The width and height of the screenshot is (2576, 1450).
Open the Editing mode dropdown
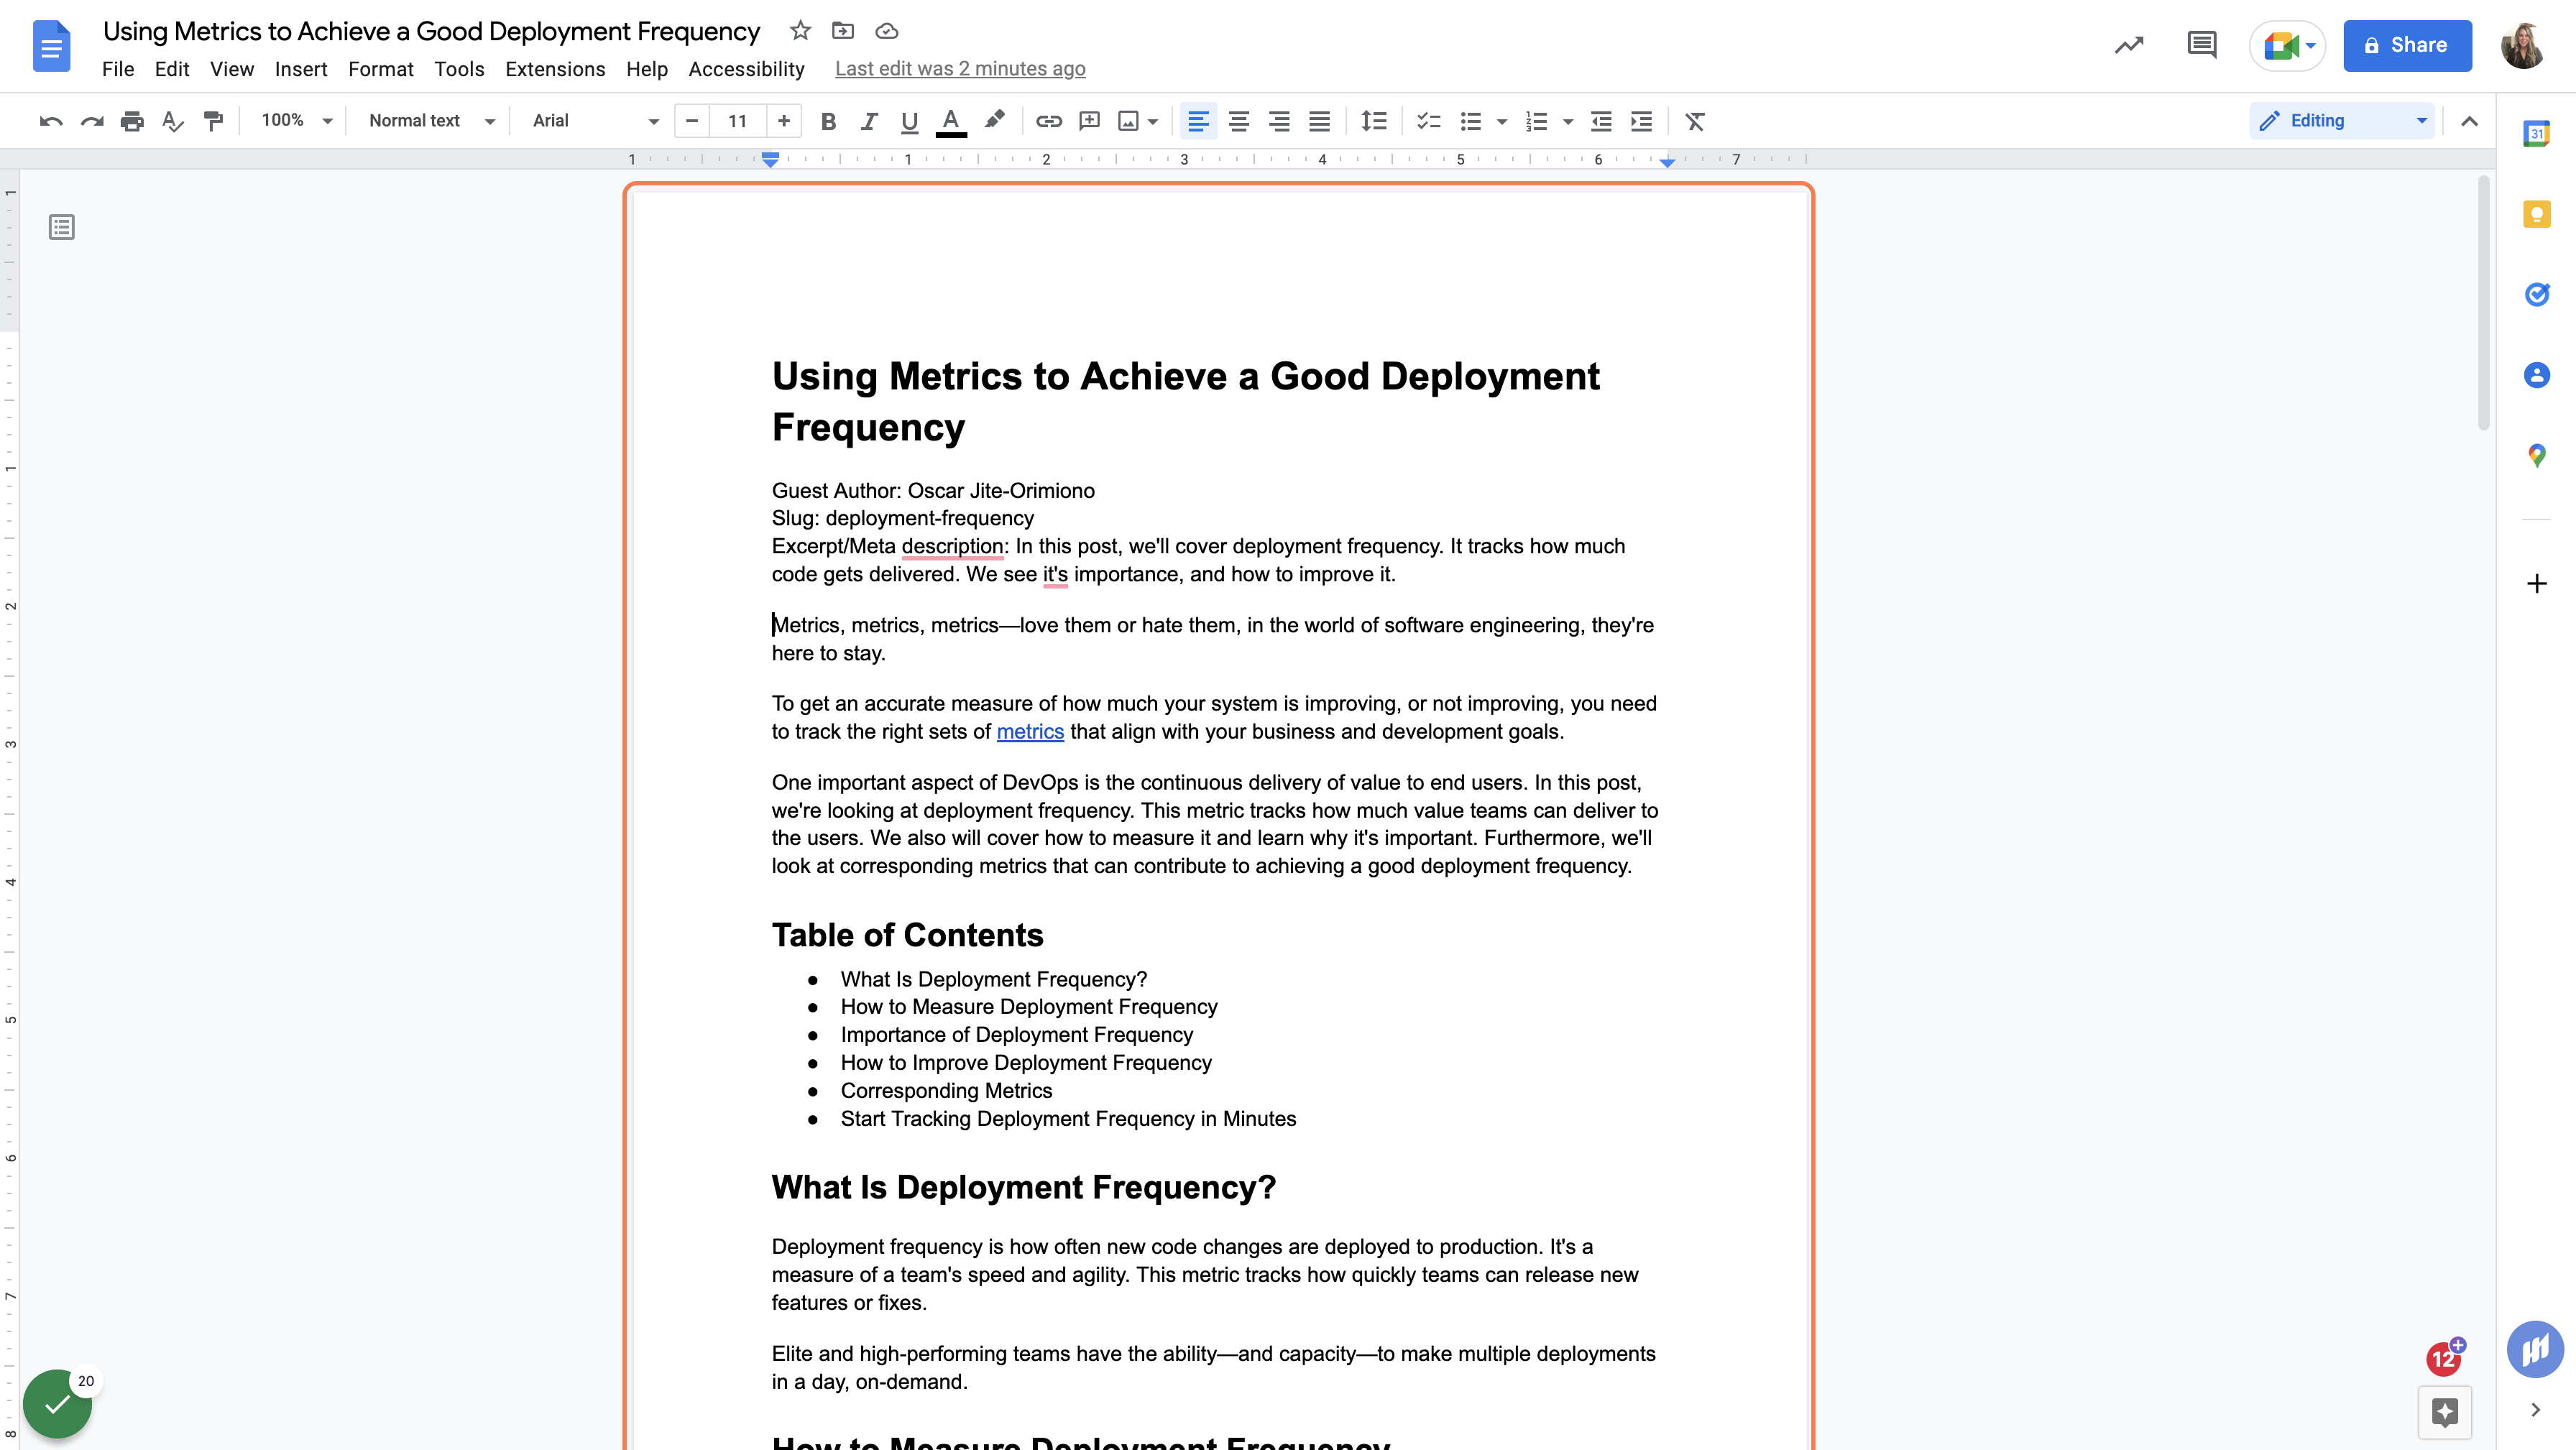coord(2343,121)
